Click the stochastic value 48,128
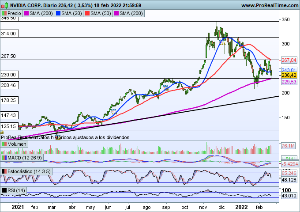This screenshot has width=300, height=212. tap(289, 180)
